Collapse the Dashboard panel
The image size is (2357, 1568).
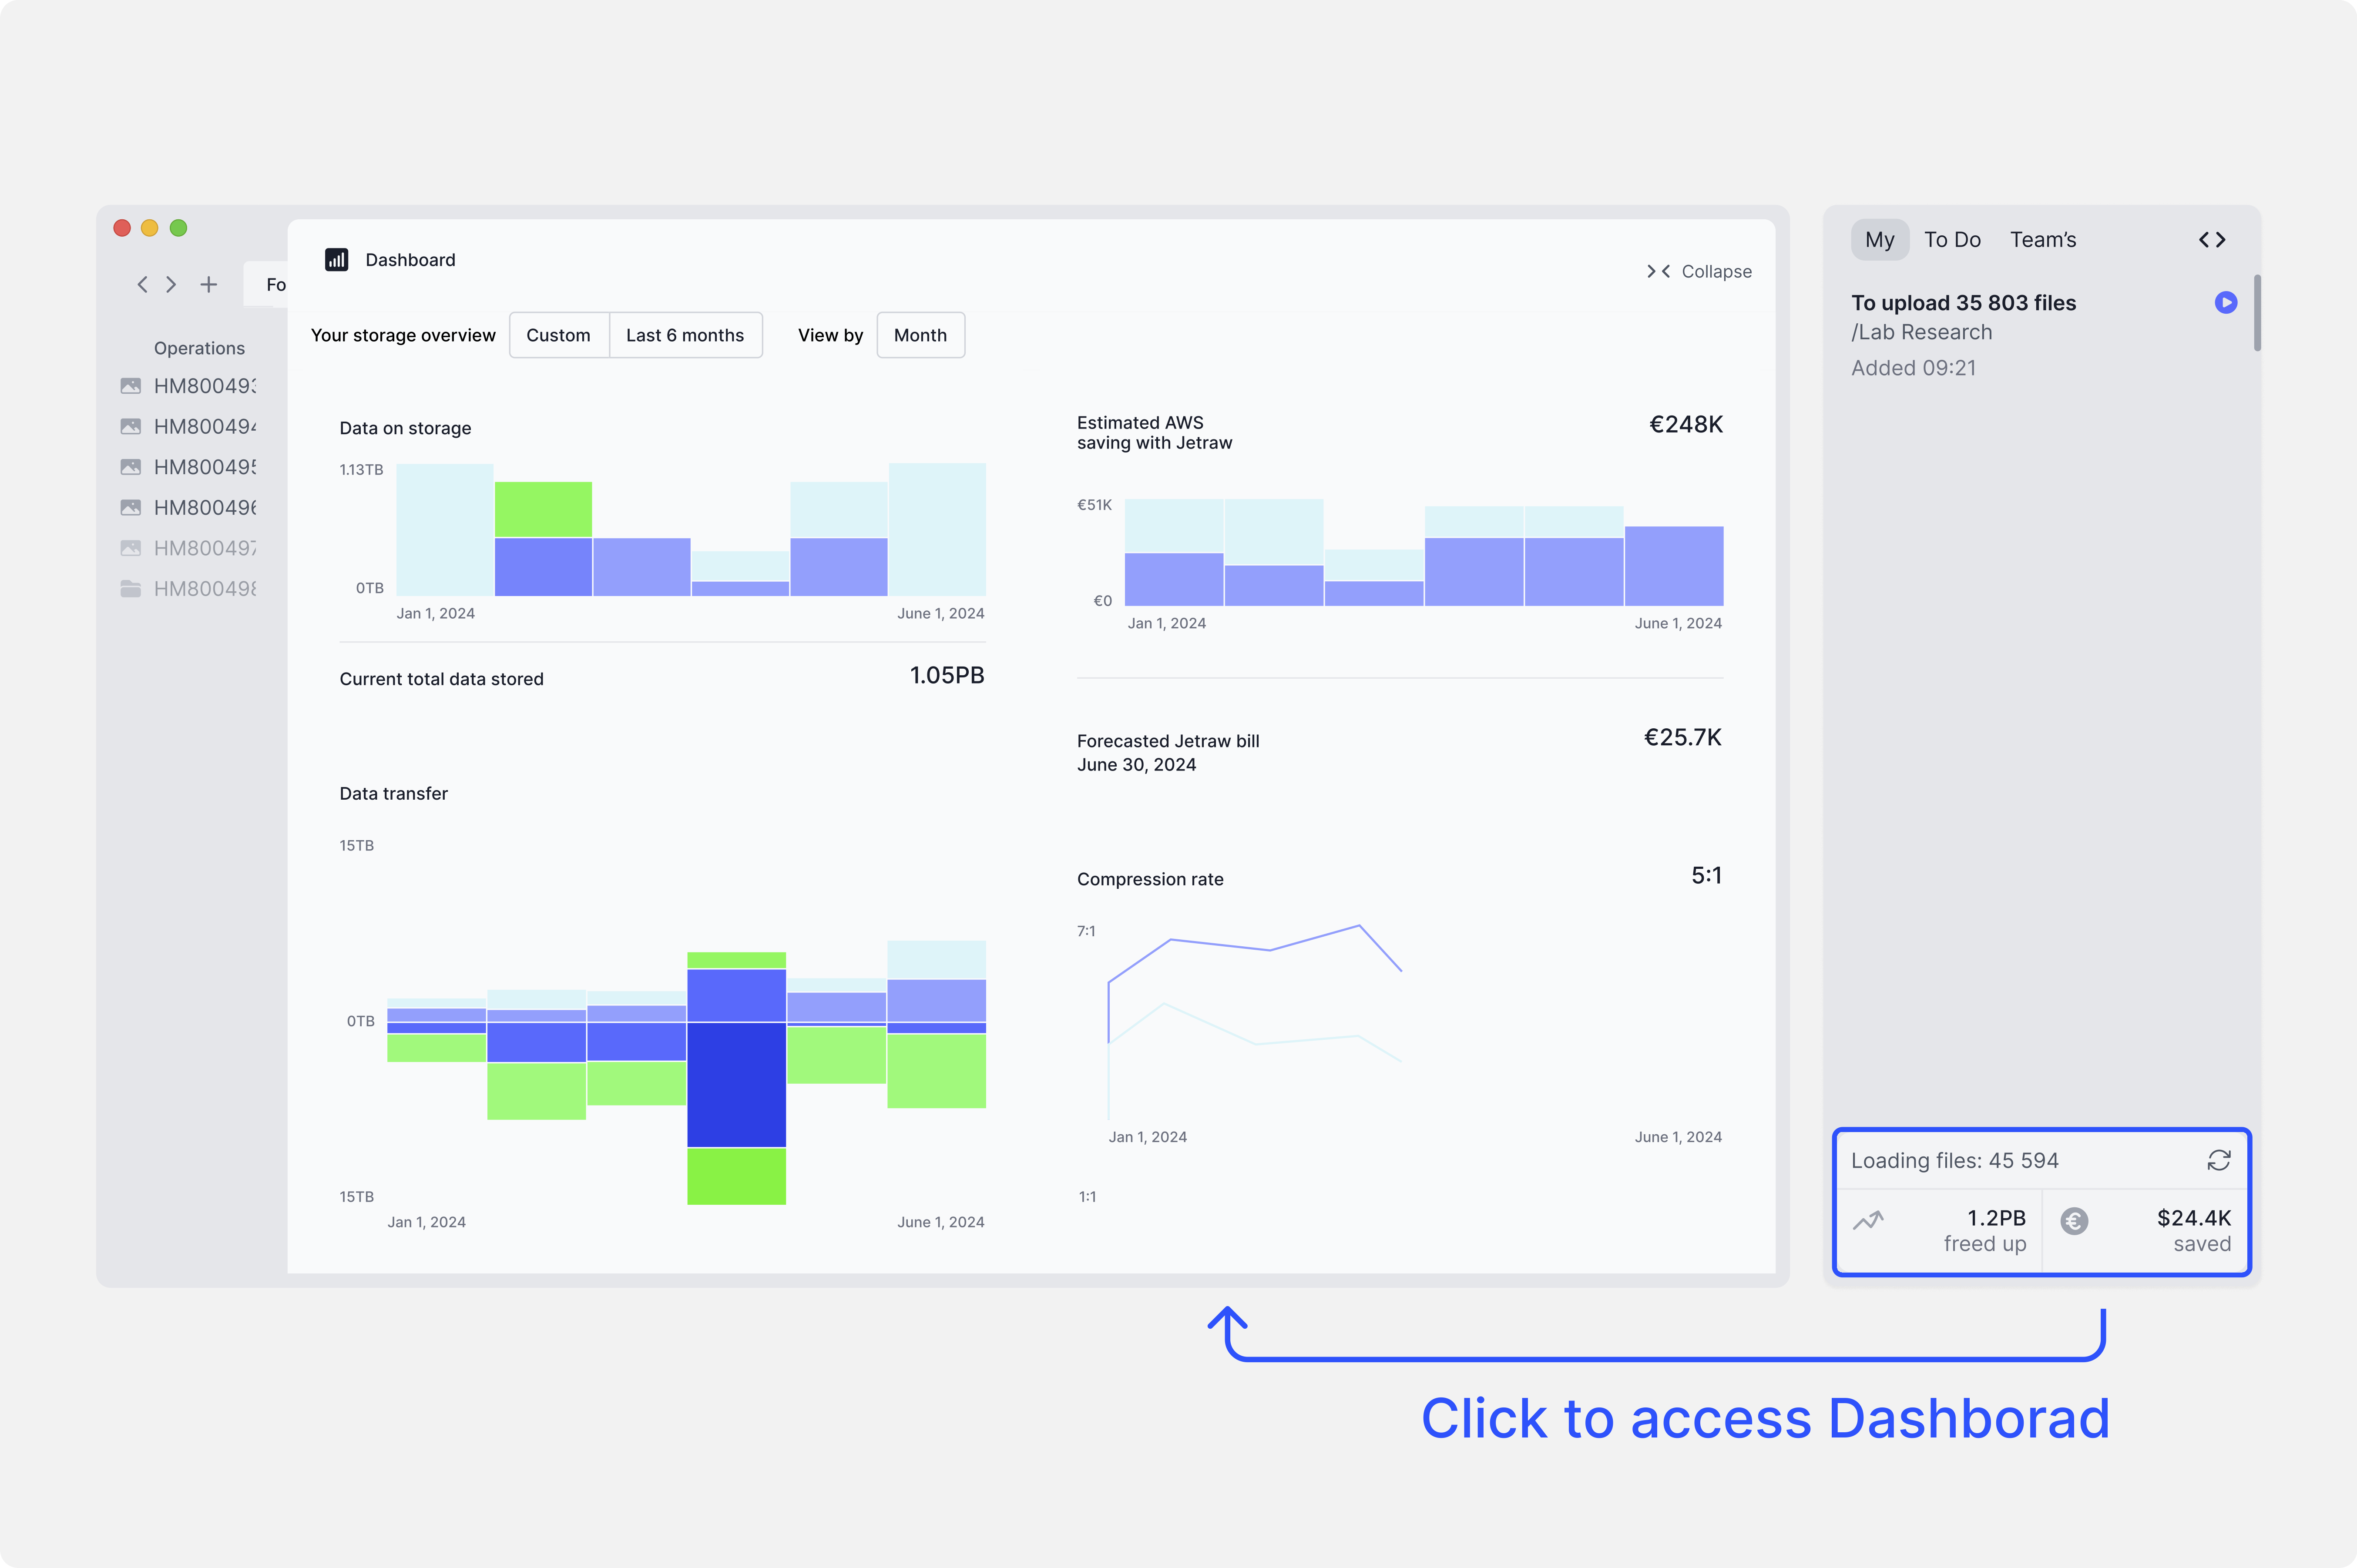tap(1699, 272)
